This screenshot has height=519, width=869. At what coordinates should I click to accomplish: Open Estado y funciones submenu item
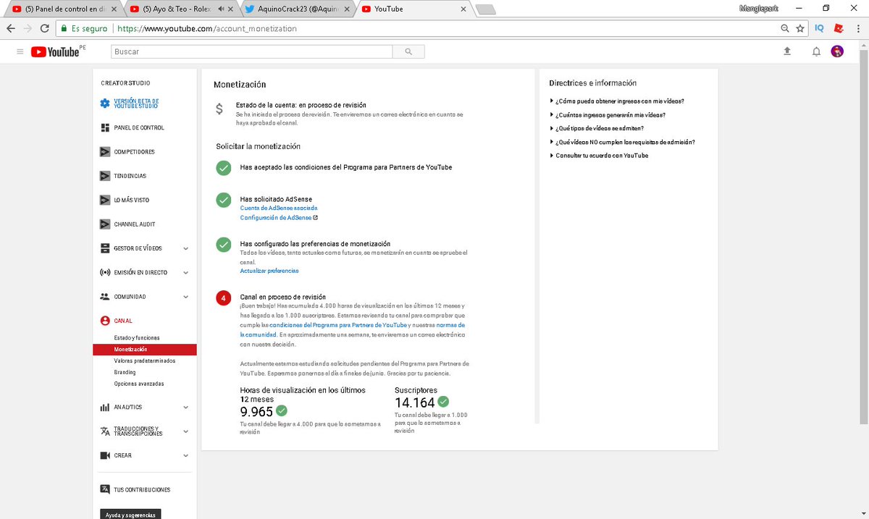[x=137, y=338]
